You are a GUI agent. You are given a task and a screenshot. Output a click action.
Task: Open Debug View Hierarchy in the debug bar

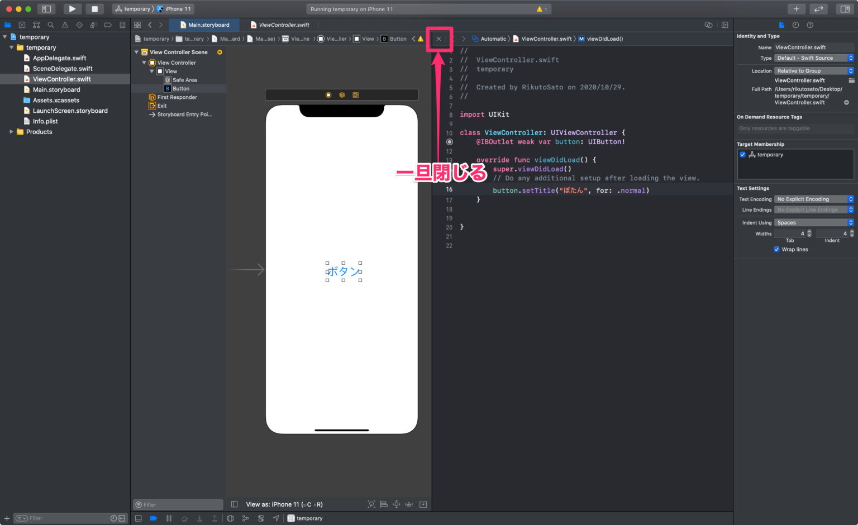pos(231,518)
